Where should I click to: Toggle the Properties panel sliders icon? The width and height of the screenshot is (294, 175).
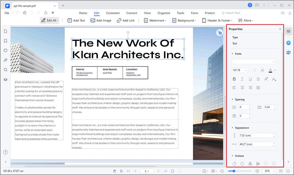(288, 31)
